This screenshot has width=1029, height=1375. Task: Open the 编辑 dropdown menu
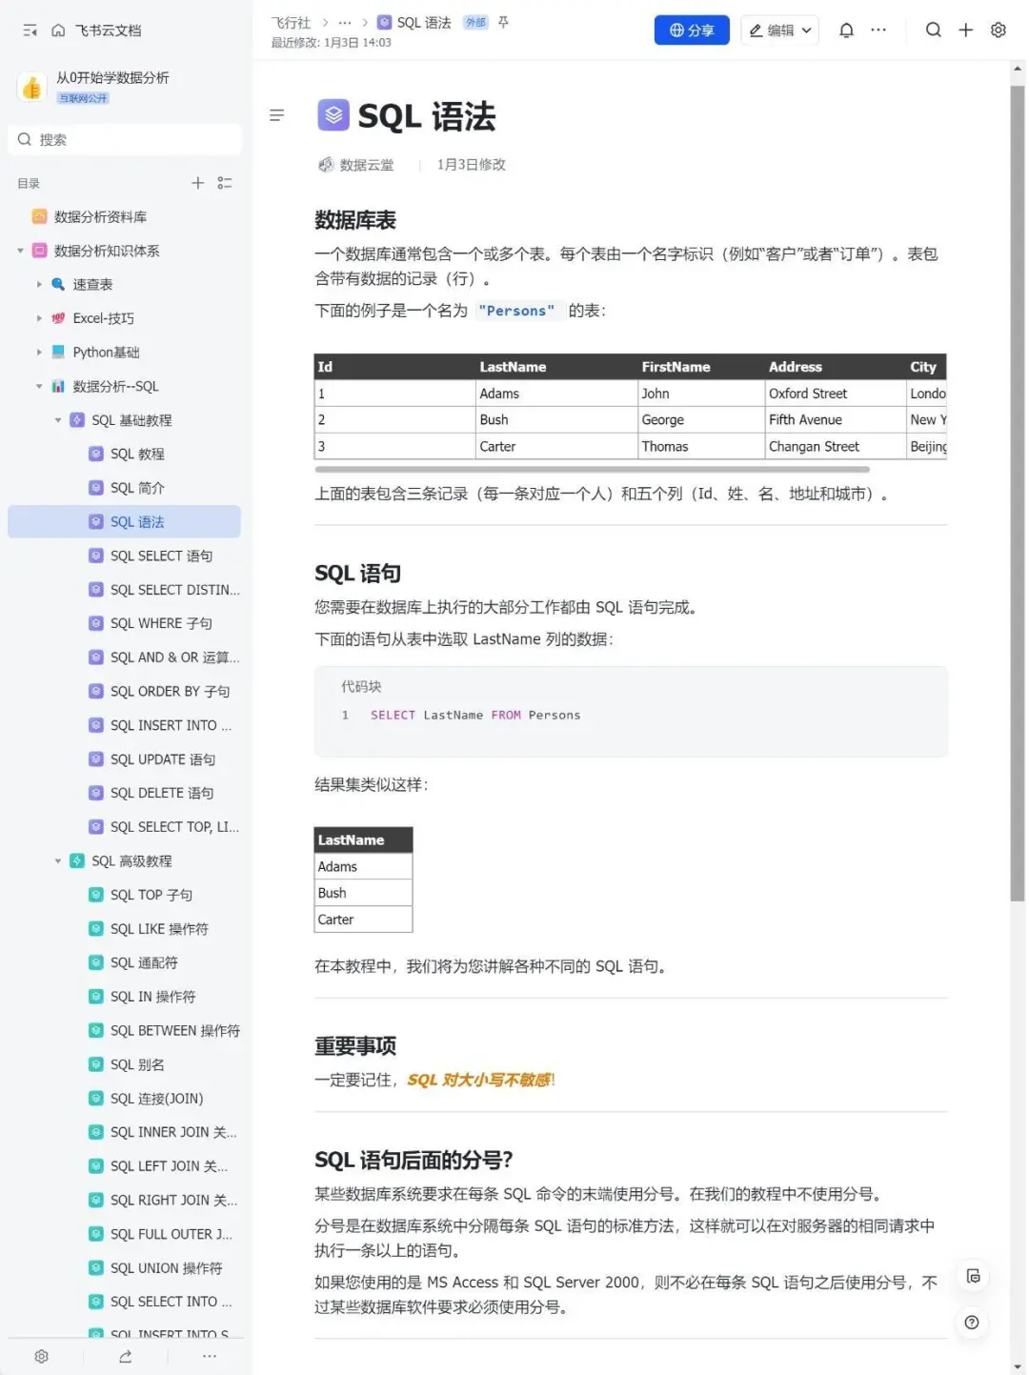click(779, 30)
